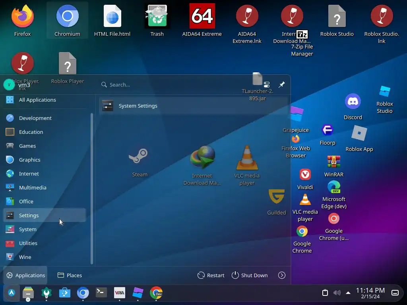The width and height of the screenshot is (407, 305).
Task: Open launcher configure settings icon
Action: click(x=267, y=85)
